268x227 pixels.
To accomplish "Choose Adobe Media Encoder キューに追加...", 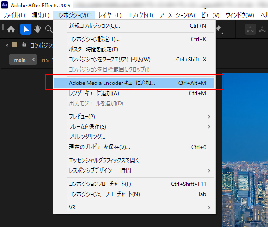I will click(134, 83).
